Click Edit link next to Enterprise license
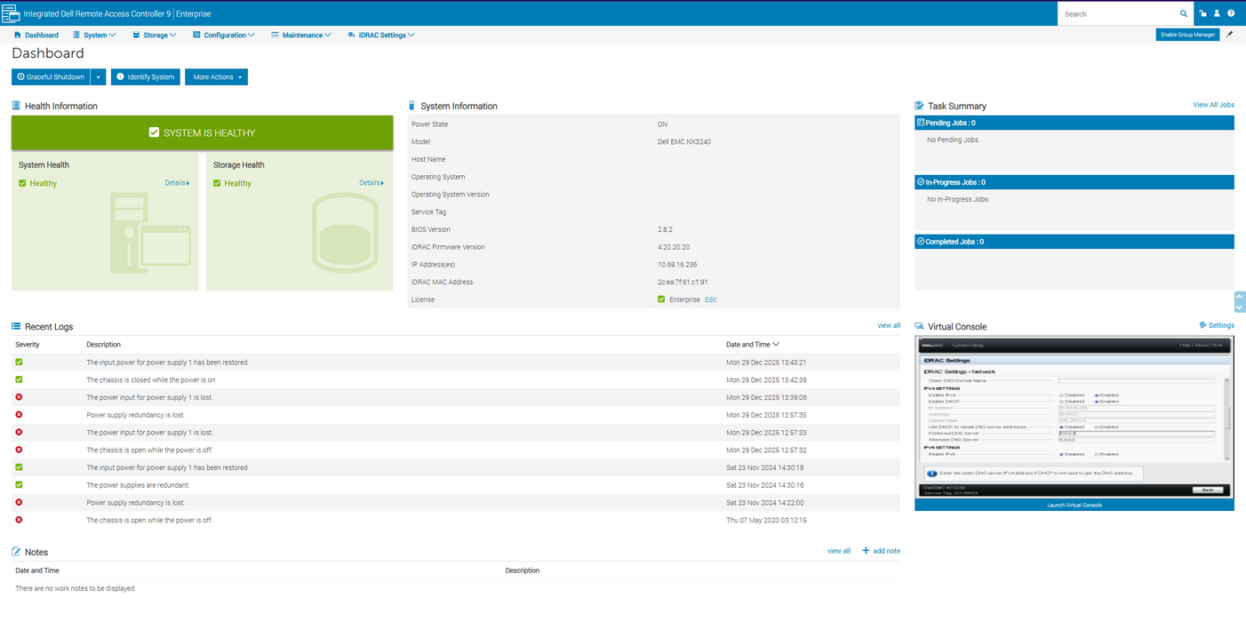Screen dimensions: 1246x622 tap(710, 299)
